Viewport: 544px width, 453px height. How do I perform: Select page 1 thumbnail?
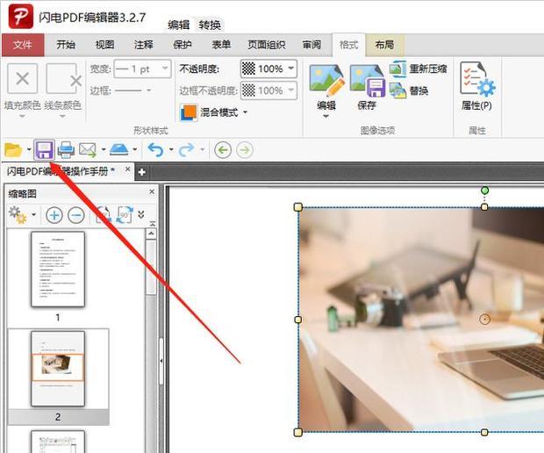pyautogui.click(x=58, y=269)
